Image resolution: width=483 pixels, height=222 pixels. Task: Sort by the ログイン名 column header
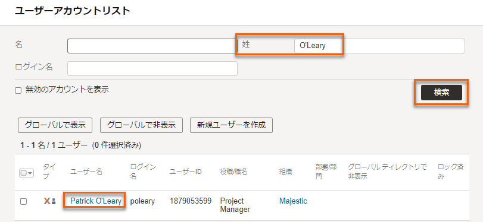144,172
